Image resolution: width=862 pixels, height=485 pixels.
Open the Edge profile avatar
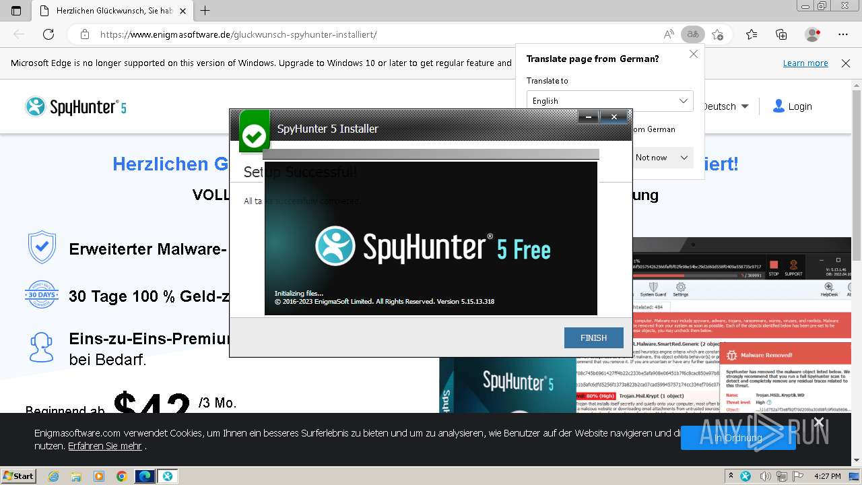click(x=813, y=34)
